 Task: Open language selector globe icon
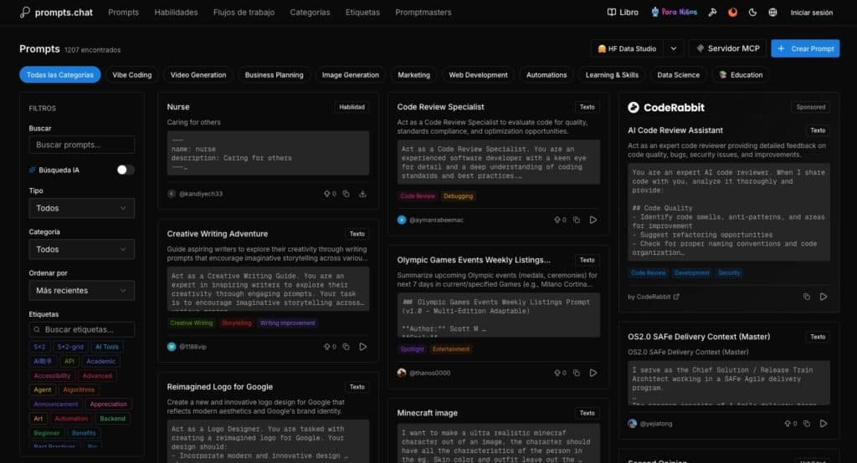[x=772, y=13]
